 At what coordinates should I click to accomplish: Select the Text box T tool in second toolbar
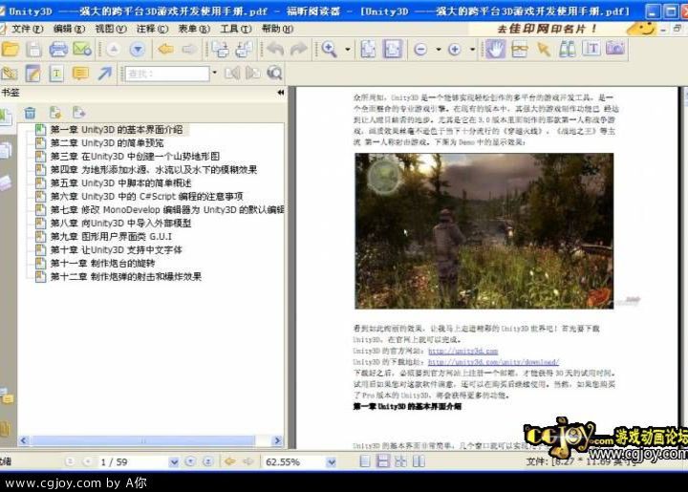point(56,74)
